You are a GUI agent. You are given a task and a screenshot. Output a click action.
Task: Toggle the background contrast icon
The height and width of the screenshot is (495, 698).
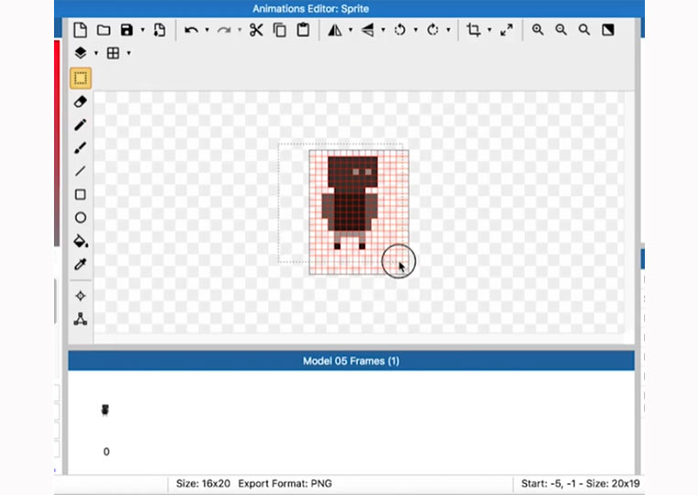point(608,30)
